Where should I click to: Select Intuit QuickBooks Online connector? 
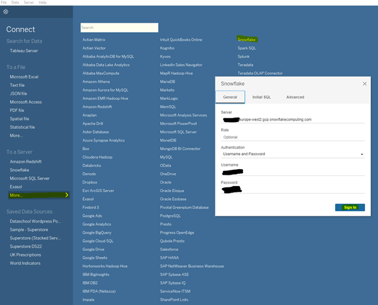pyautogui.click(x=181, y=40)
